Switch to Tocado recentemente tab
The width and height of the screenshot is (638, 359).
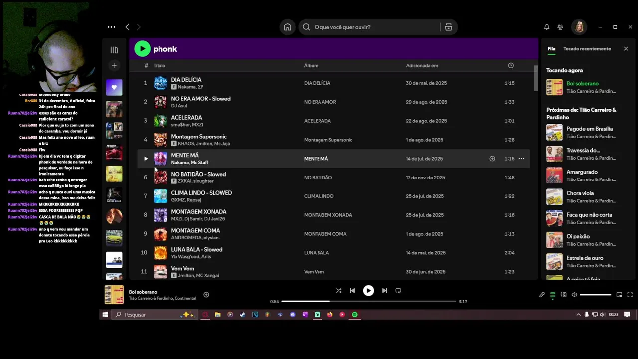point(587,49)
